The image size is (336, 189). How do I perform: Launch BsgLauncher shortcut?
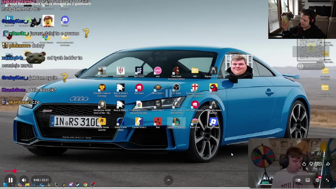click(x=213, y=72)
